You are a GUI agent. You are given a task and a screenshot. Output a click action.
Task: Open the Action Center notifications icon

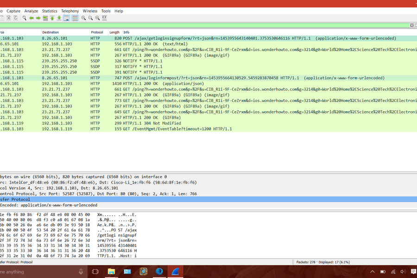coord(414,272)
